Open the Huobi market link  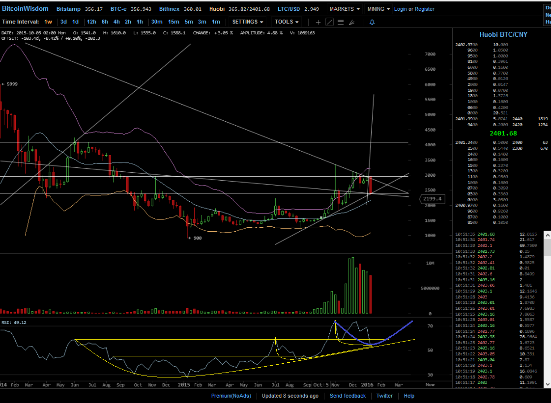pyautogui.click(x=239, y=9)
